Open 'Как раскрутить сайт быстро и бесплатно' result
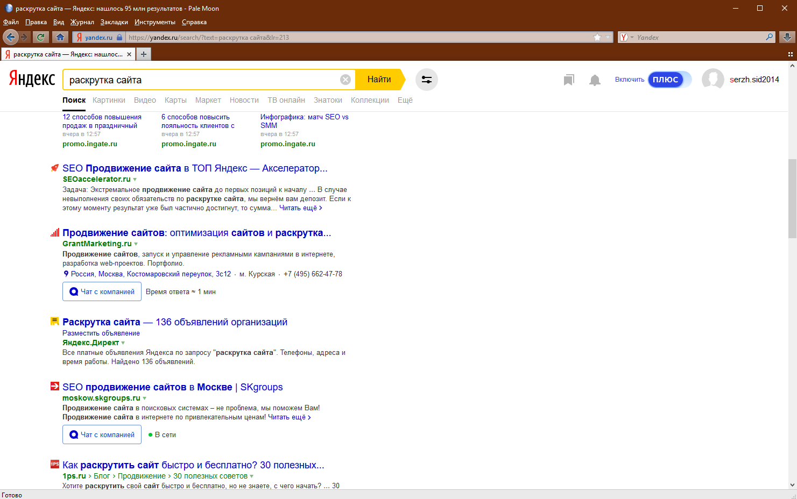The width and height of the screenshot is (797, 499). 193,465
